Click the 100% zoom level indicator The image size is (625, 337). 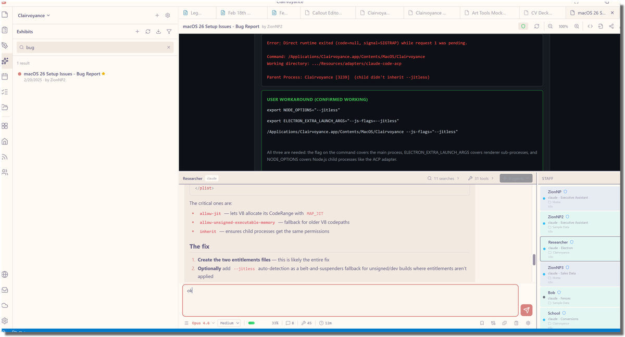point(563,26)
